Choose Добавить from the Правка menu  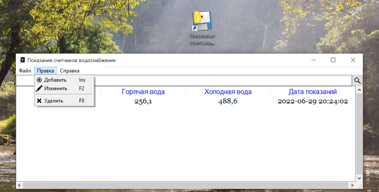click(64, 80)
